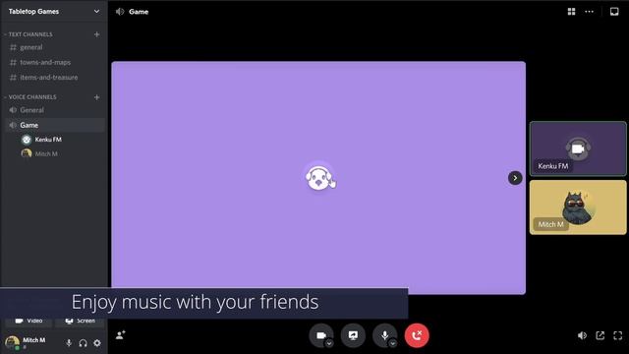Add a new text channel
The height and width of the screenshot is (354, 629).
pyautogui.click(x=96, y=34)
